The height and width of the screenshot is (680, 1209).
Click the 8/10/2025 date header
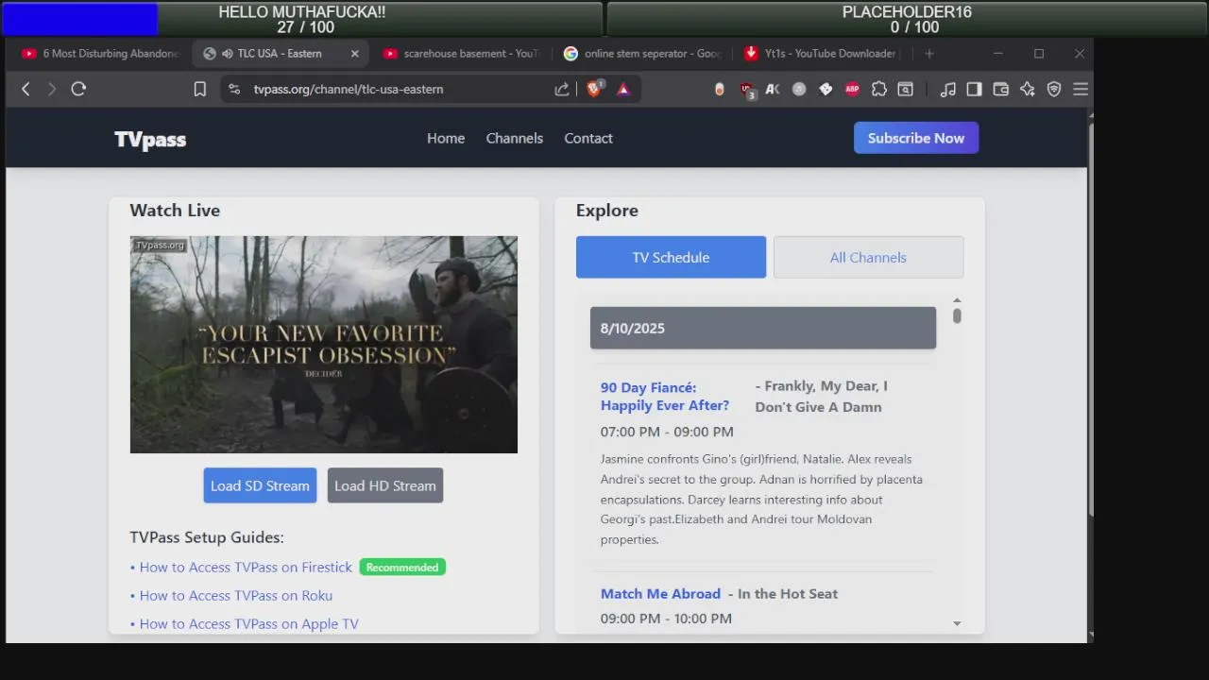(x=763, y=328)
